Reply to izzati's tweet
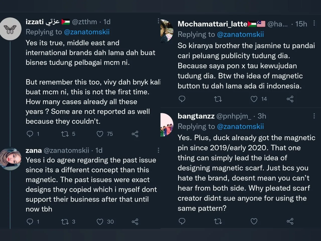The width and height of the screenshot is (321, 241). coord(30,134)
